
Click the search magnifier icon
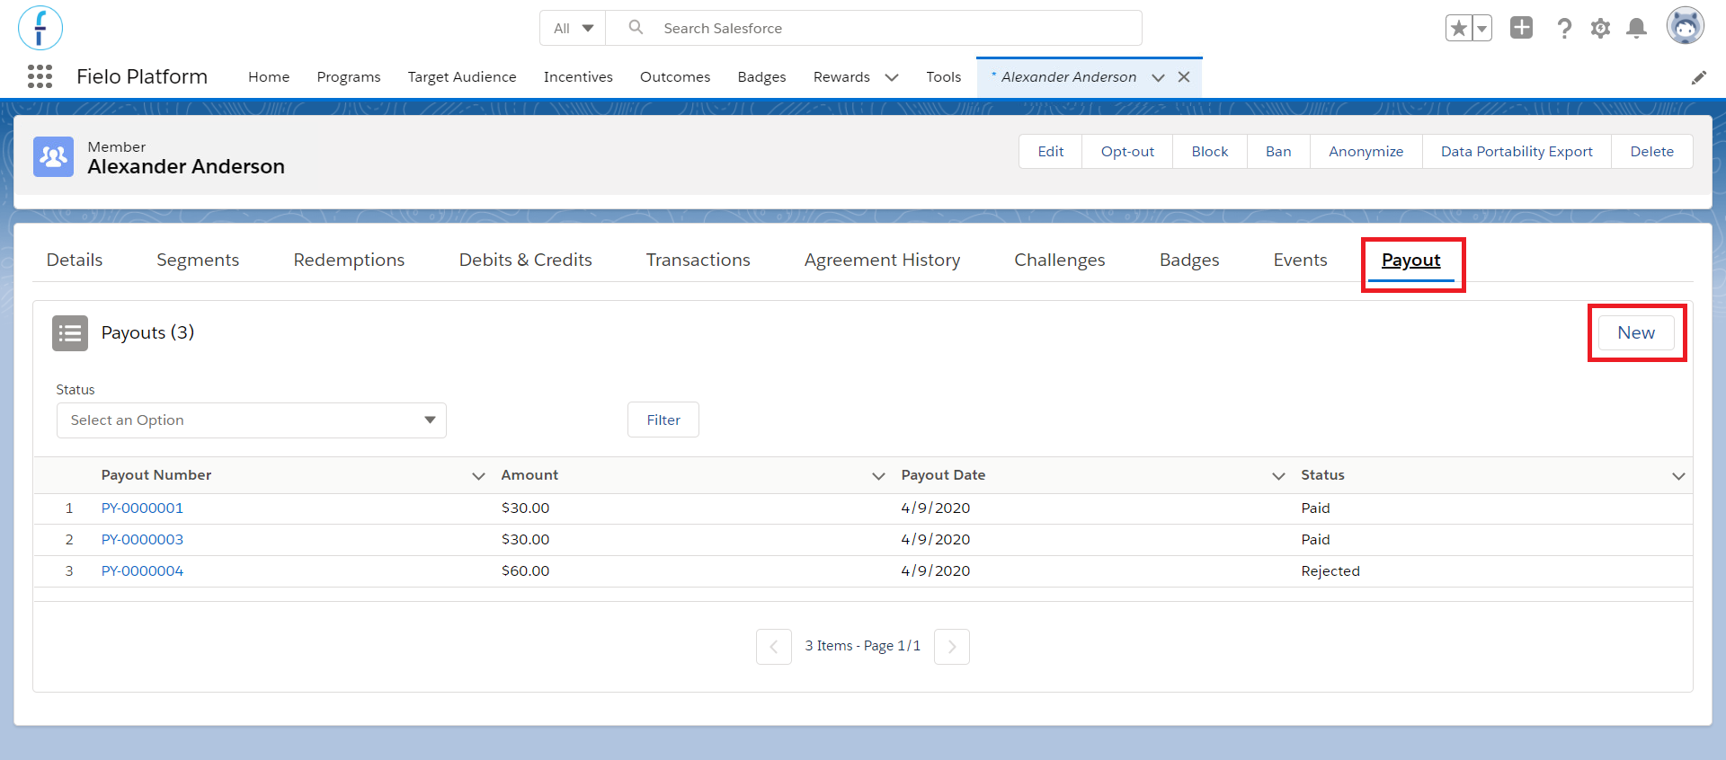(636, 28)
